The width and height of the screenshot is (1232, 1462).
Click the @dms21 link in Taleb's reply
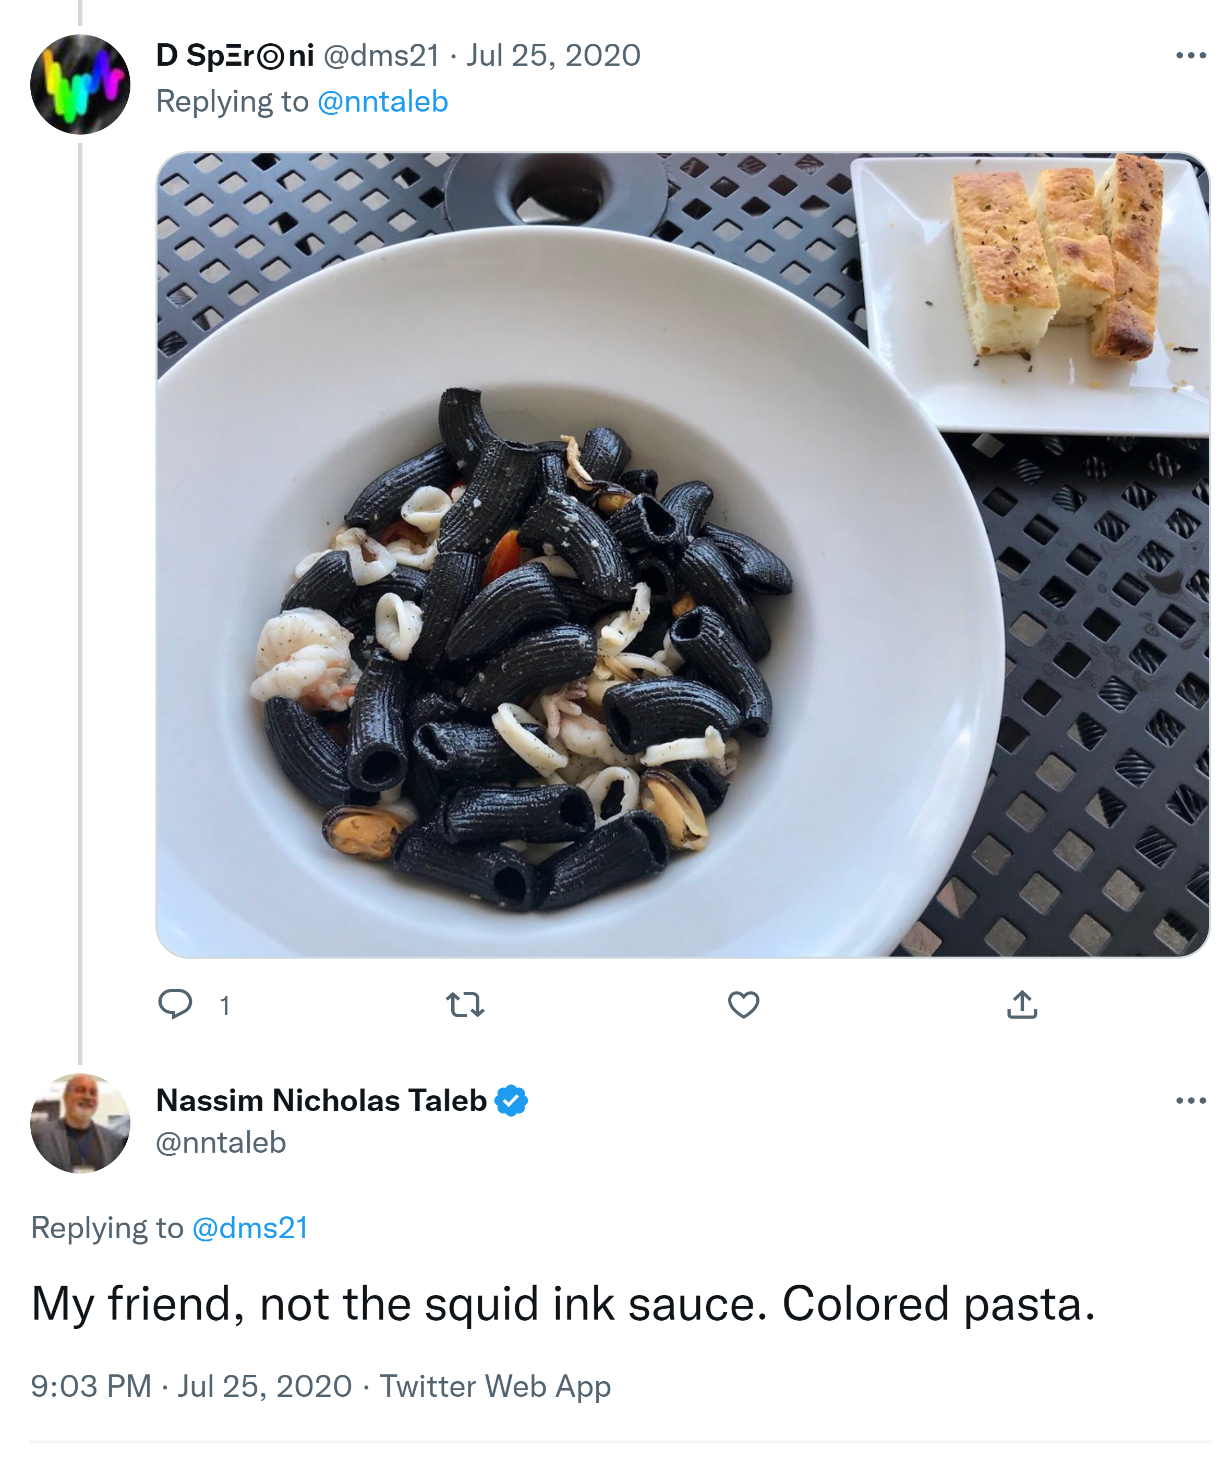pyautogui.click(x=250, y=1228)
